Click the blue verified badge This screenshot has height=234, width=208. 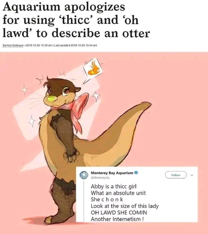136,173
